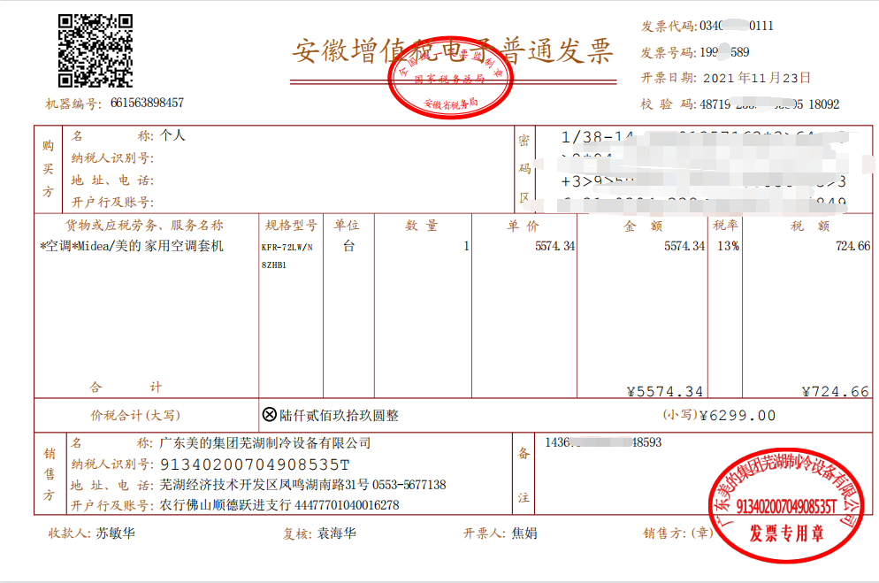This screenshot has height=583, width=879.
Task: Click the QR code at top left
Action: pyautogui.click(x=96, y=51)
